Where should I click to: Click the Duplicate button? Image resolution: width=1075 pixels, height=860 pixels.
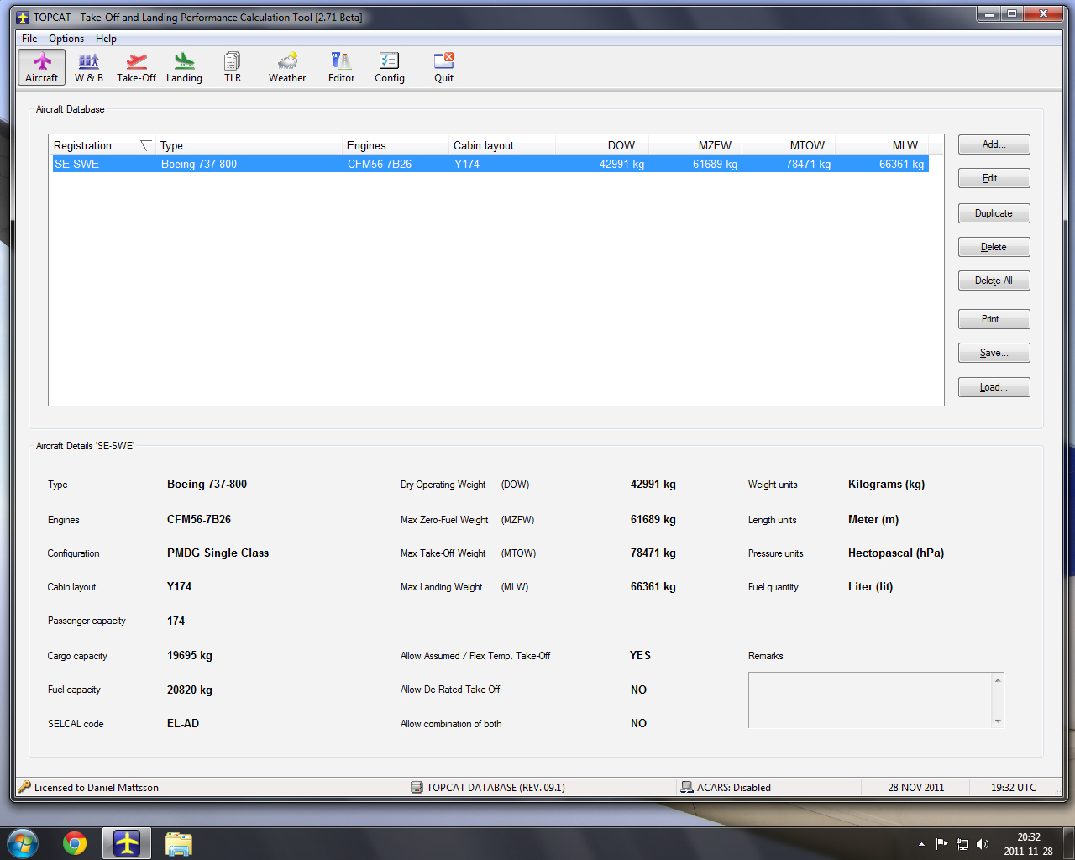click(994, 213)
